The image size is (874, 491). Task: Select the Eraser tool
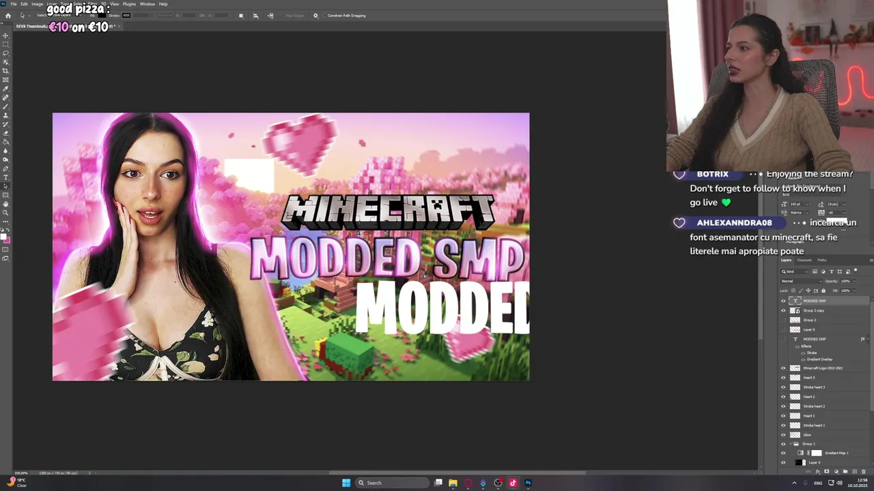(5, 132)
